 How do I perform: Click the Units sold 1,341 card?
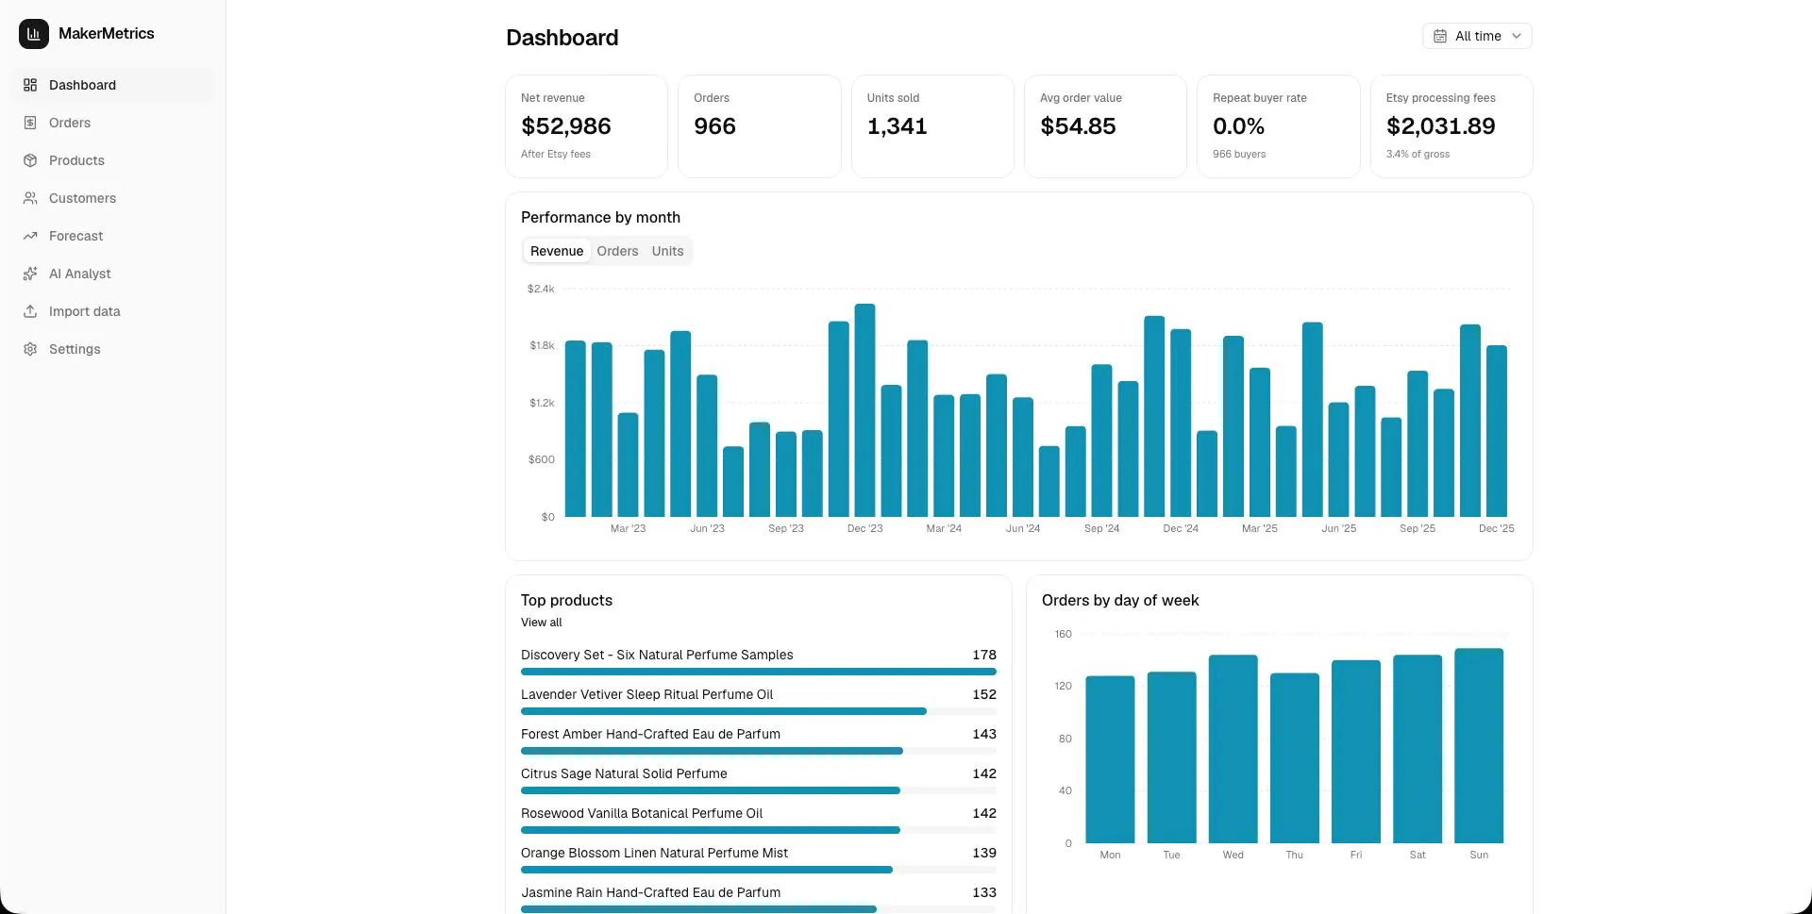(932, 126)
